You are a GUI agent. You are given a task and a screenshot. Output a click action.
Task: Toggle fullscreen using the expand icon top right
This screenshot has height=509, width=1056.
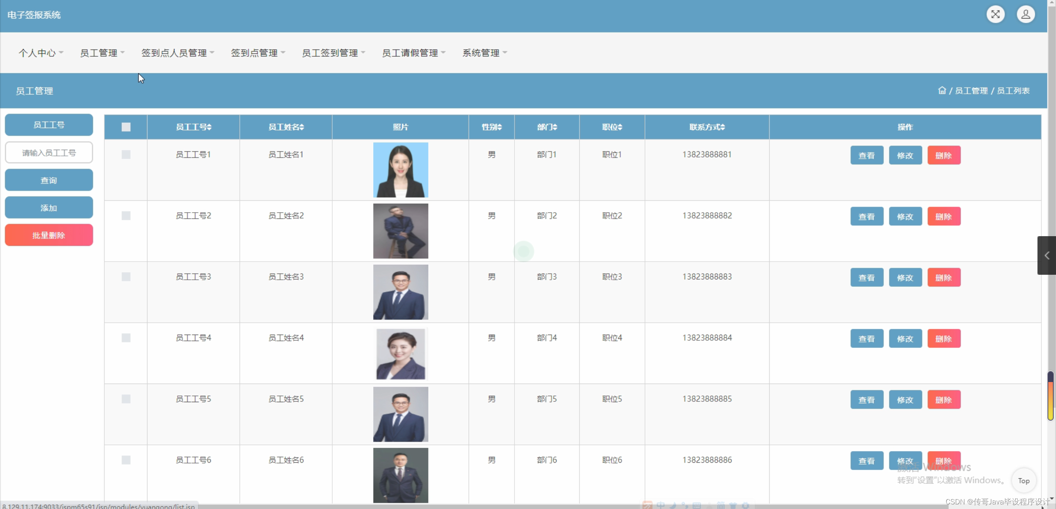point(996,14)
